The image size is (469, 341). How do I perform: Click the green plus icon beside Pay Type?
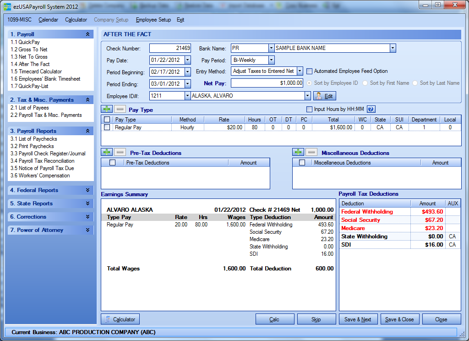pyautogui.click(x=106, y=109)
